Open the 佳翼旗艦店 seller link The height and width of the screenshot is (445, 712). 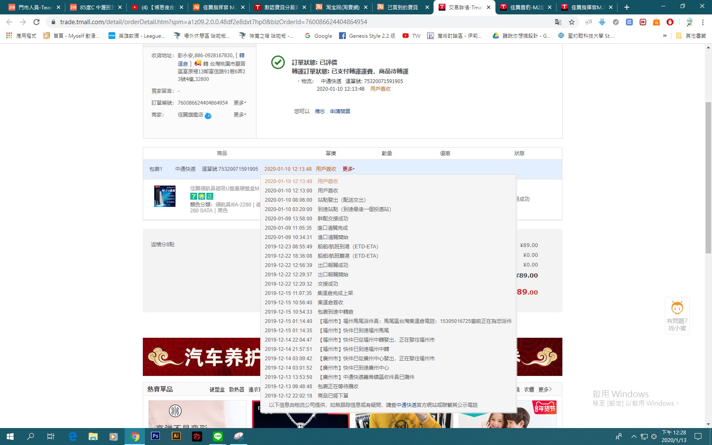click(x=190, y=115)
